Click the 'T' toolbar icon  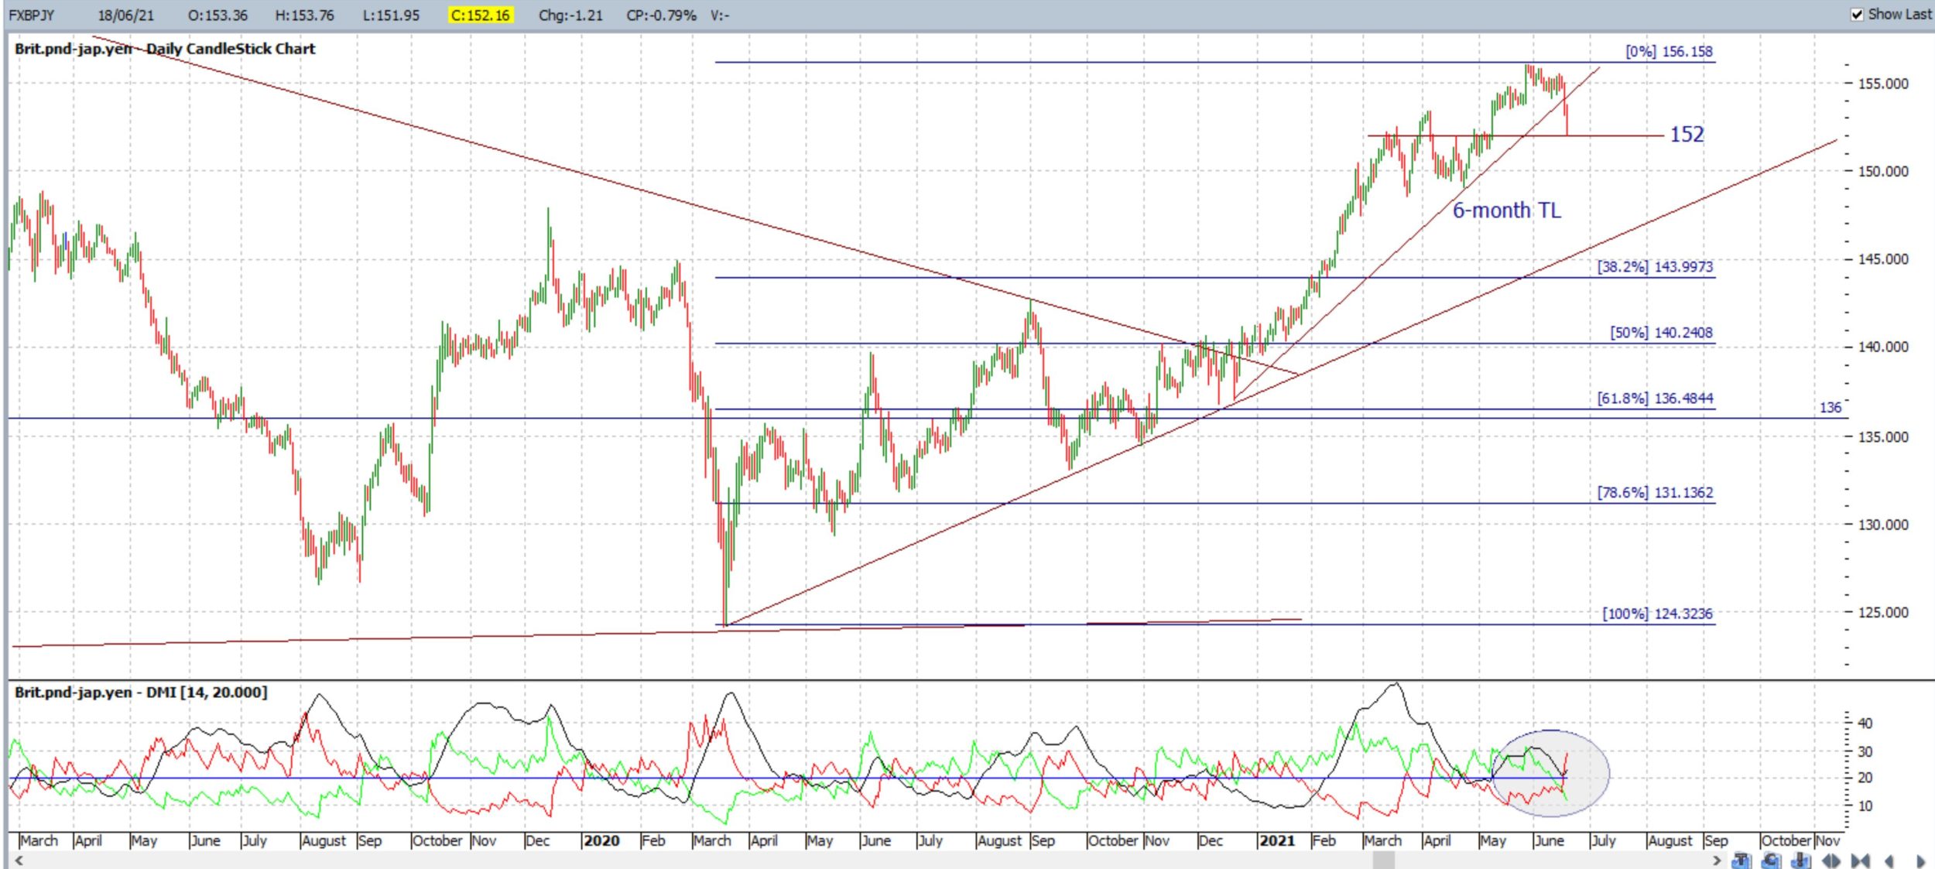click(1741, 860)
